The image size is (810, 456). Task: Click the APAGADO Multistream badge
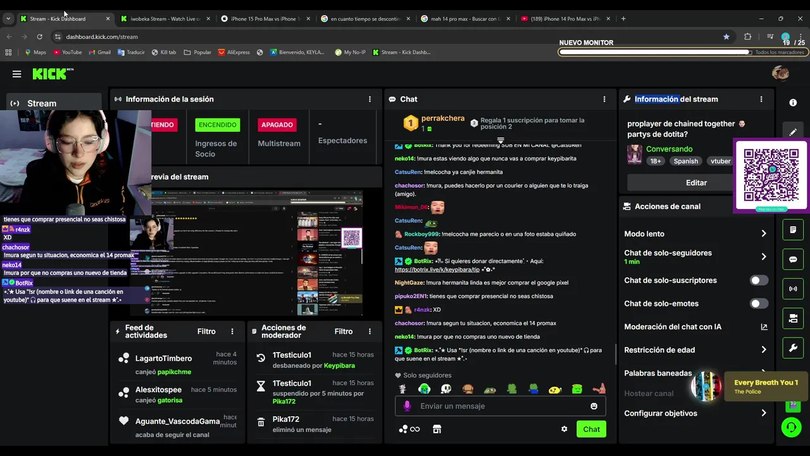click(277, 125)
